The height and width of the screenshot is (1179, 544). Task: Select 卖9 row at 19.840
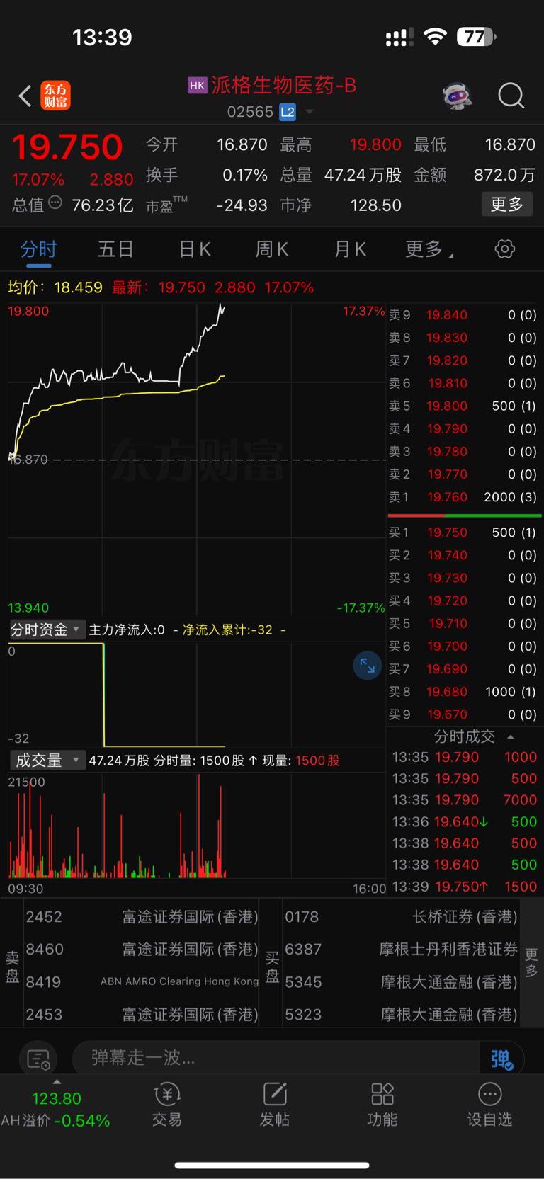463,315
